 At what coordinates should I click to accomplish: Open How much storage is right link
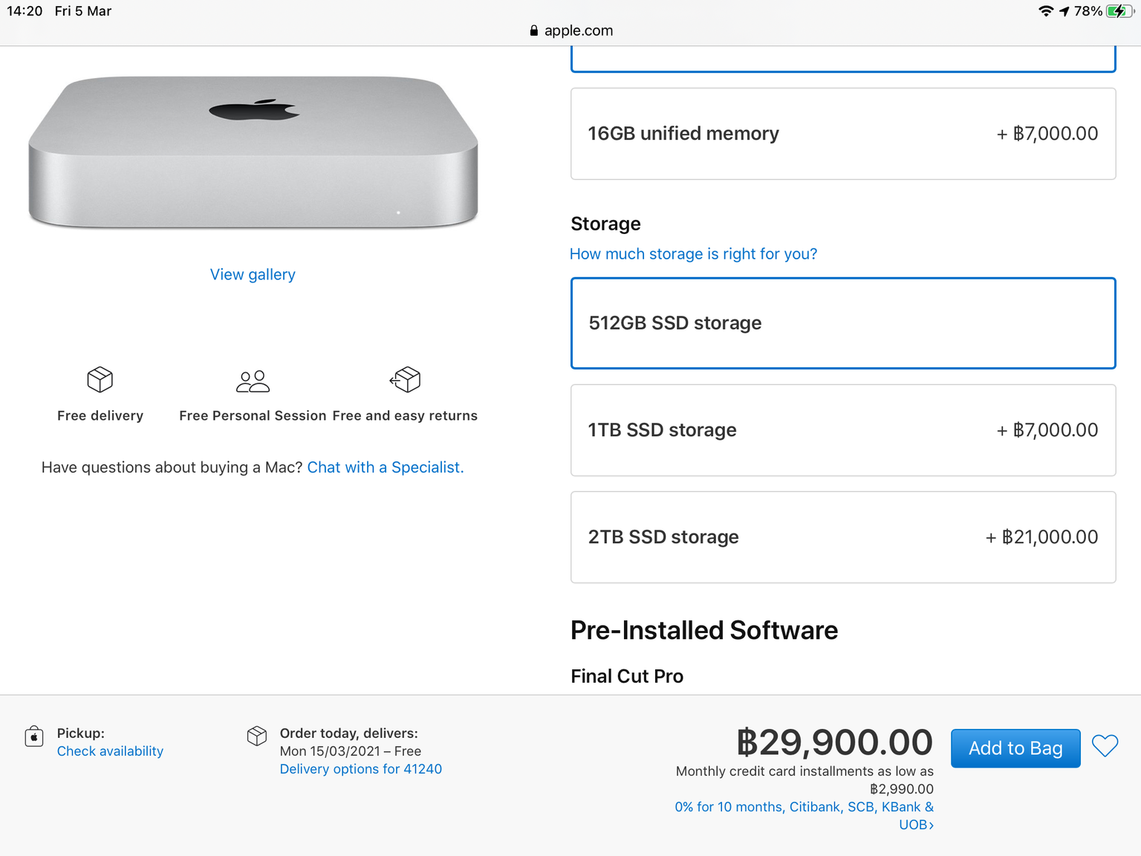coord(693,254)
